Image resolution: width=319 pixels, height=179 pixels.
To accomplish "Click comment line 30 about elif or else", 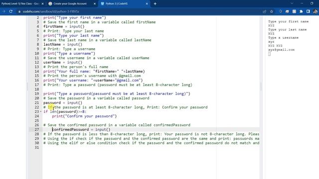I will [151, 143].
